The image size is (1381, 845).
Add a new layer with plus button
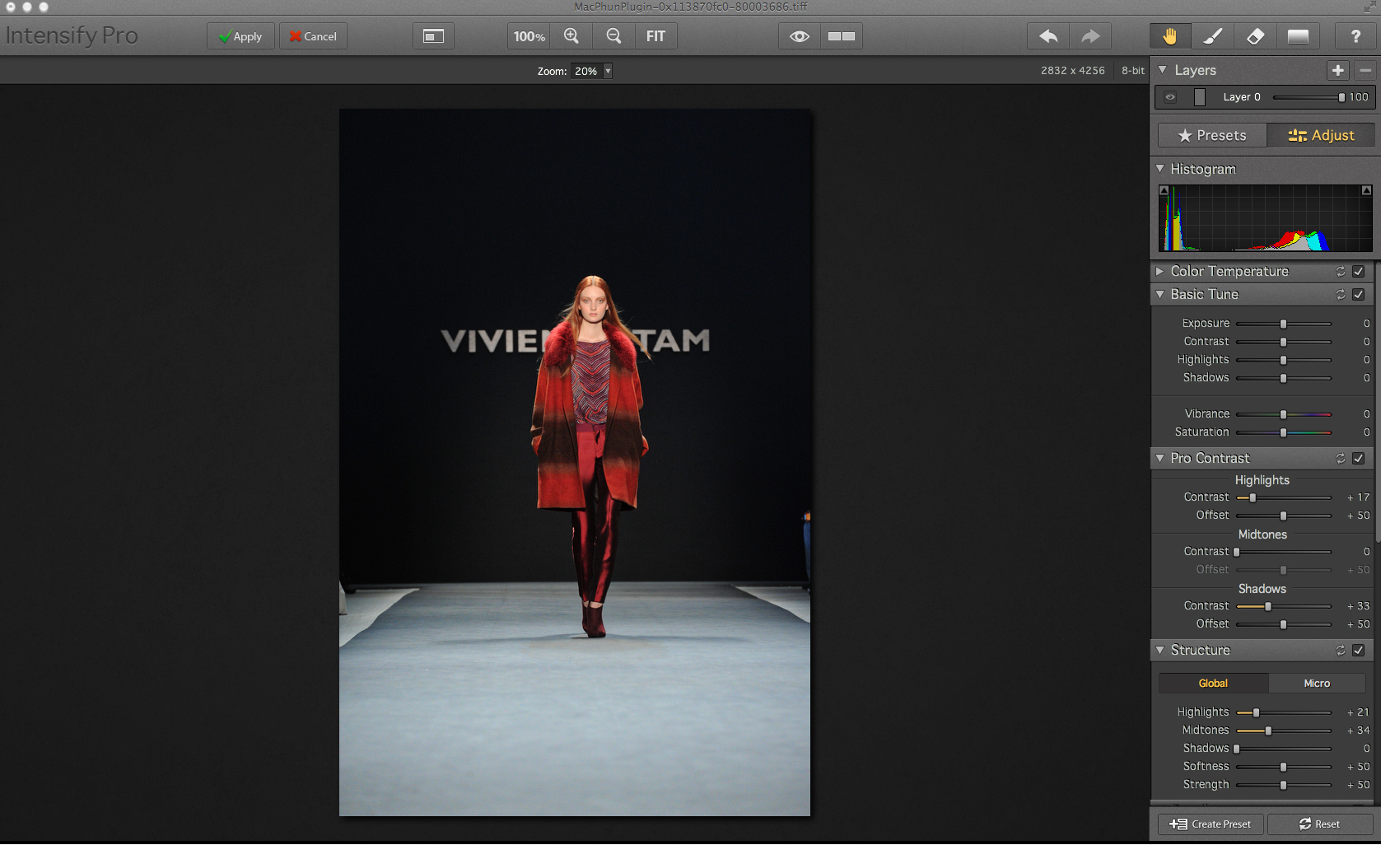pyautogui.click(x=1337, y=71)
